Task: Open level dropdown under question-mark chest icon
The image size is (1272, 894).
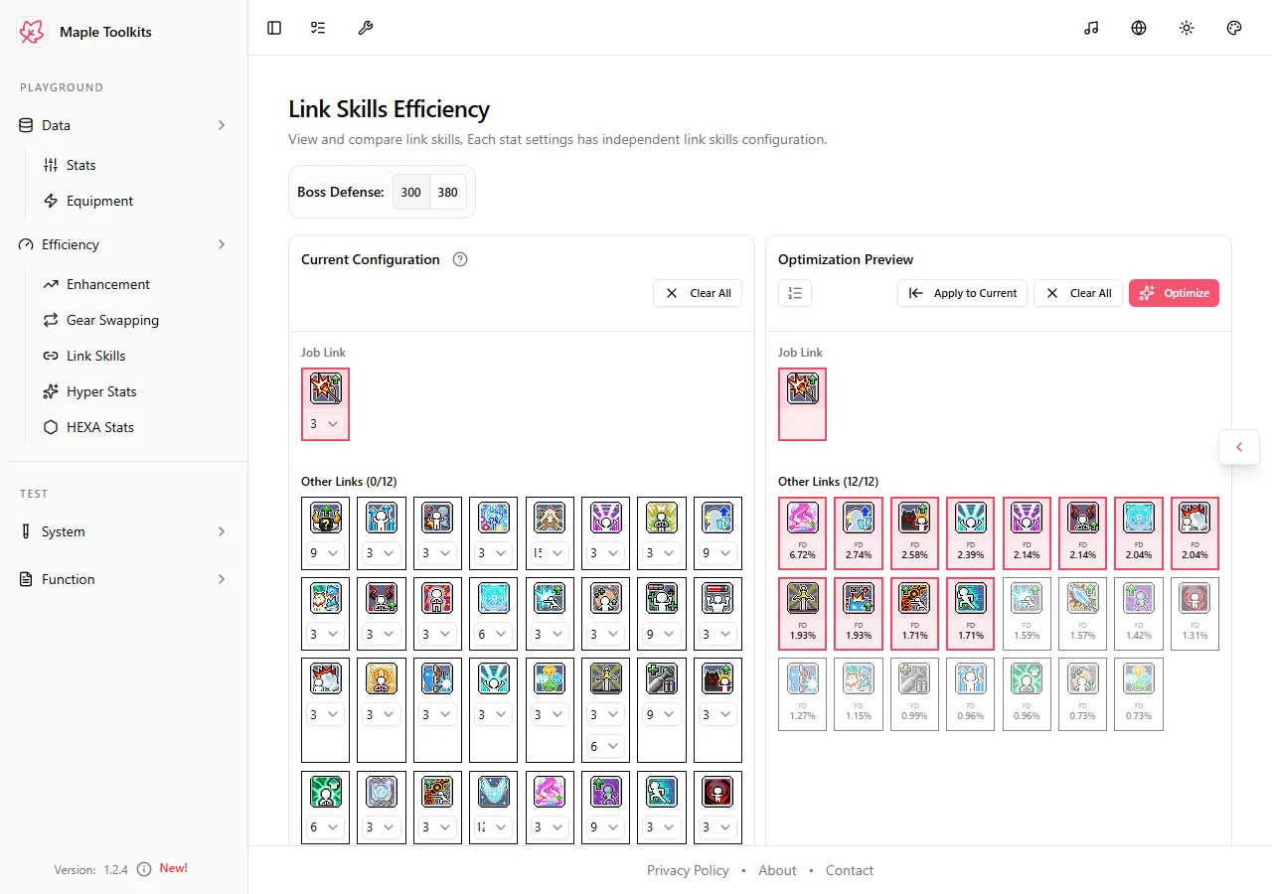Action: pos(326,552)
